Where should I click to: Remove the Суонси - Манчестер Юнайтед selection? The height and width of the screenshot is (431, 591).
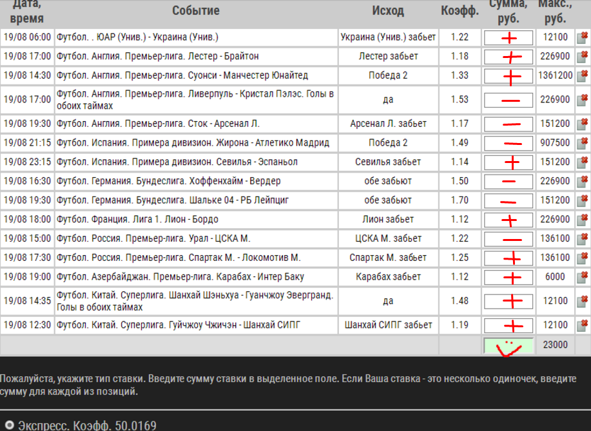pyautogui.click(x=583, y=76)
